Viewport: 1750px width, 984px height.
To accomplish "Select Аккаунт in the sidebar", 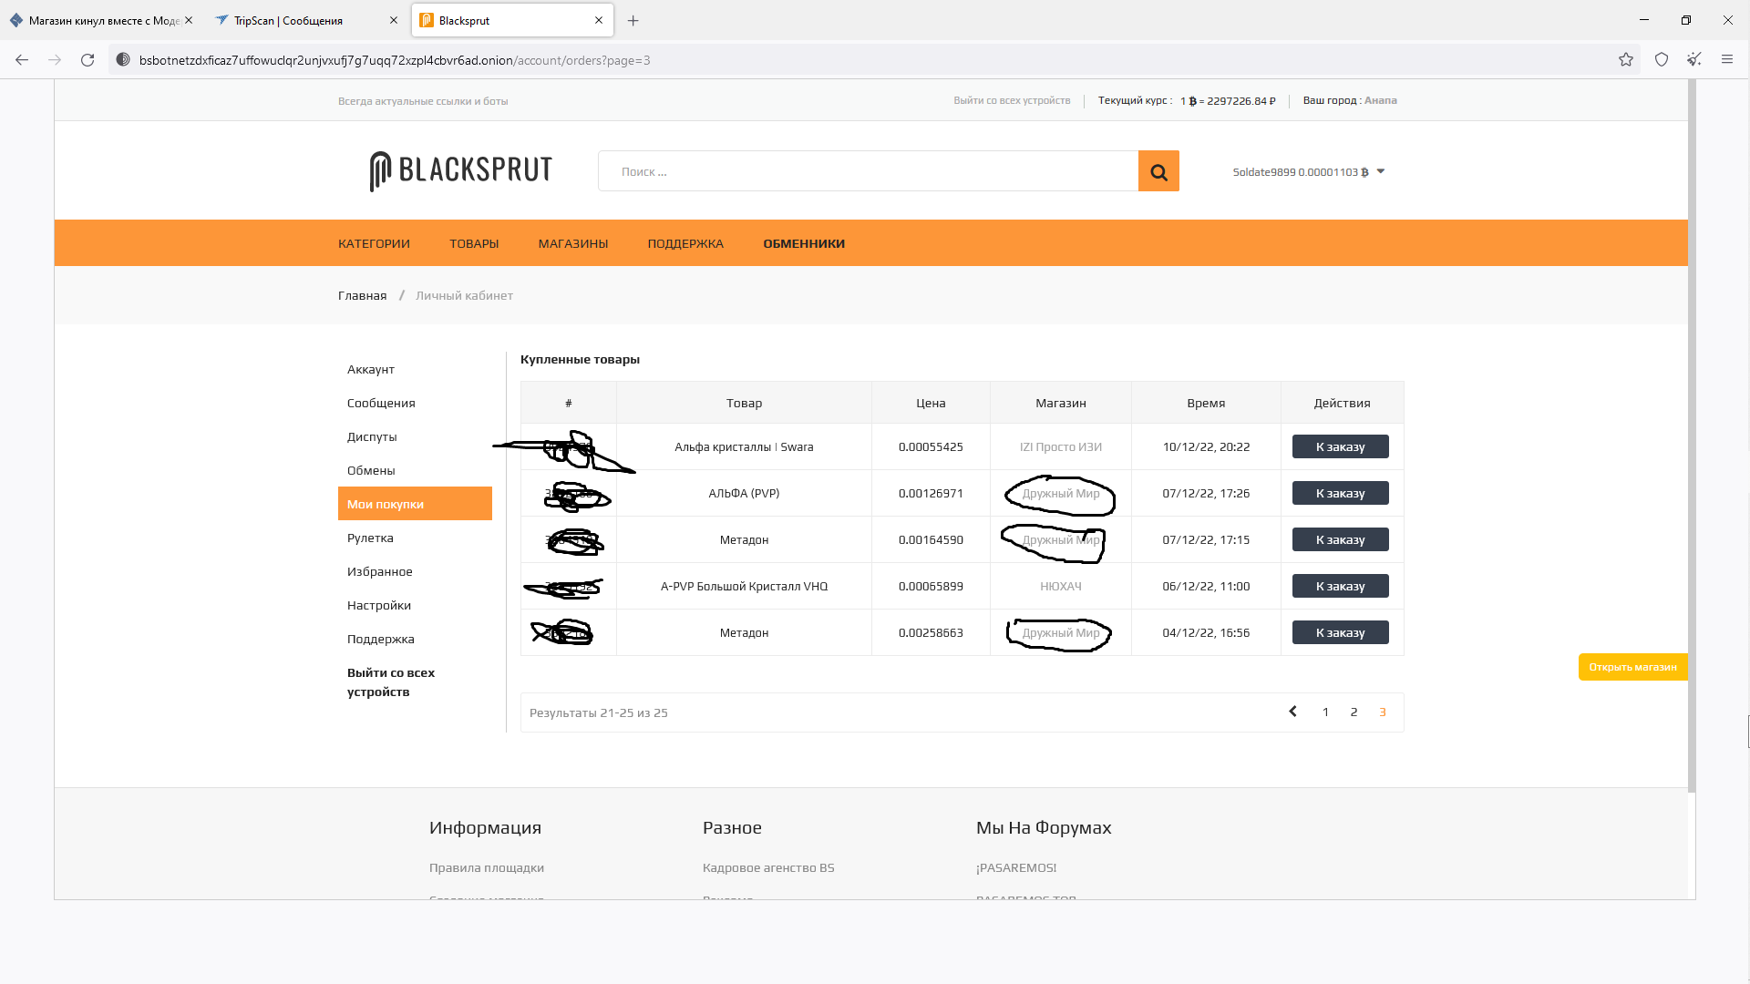I will [415, 369].
